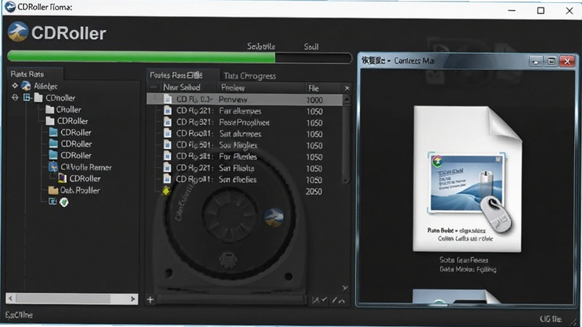Click the file icon of Fesre Prosihnet row
The width and height of the screenshot is (582, 327).
[x=168, y=122]
